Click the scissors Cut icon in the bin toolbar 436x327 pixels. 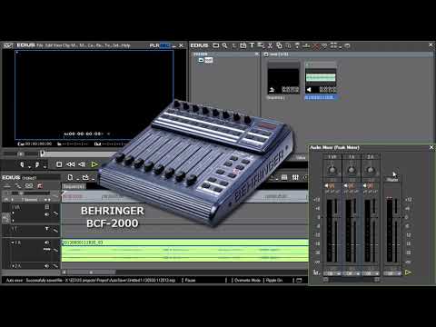270,45
